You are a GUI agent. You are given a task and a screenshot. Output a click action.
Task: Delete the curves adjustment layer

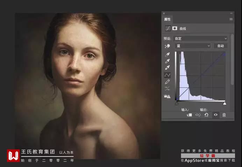224,115
